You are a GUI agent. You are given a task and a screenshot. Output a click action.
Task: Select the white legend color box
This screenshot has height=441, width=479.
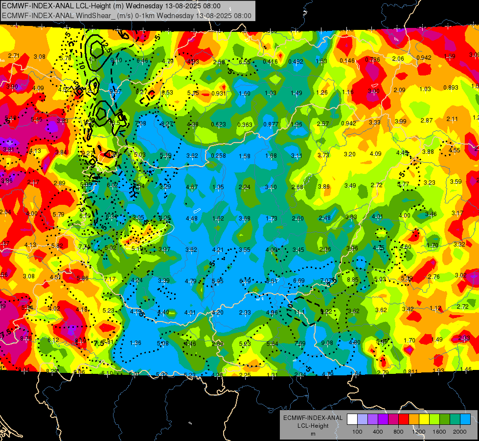click(x=352, y=419)
